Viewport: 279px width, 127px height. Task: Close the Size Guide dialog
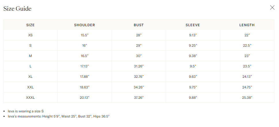tap(272, 7)
